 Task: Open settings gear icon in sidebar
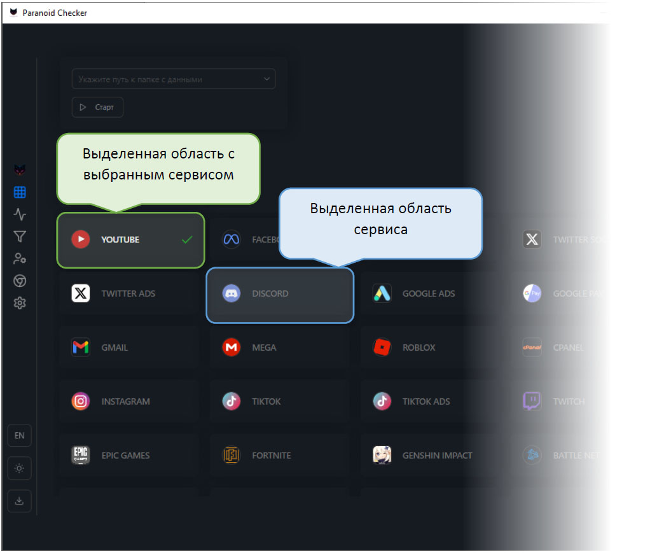(20, 303)
